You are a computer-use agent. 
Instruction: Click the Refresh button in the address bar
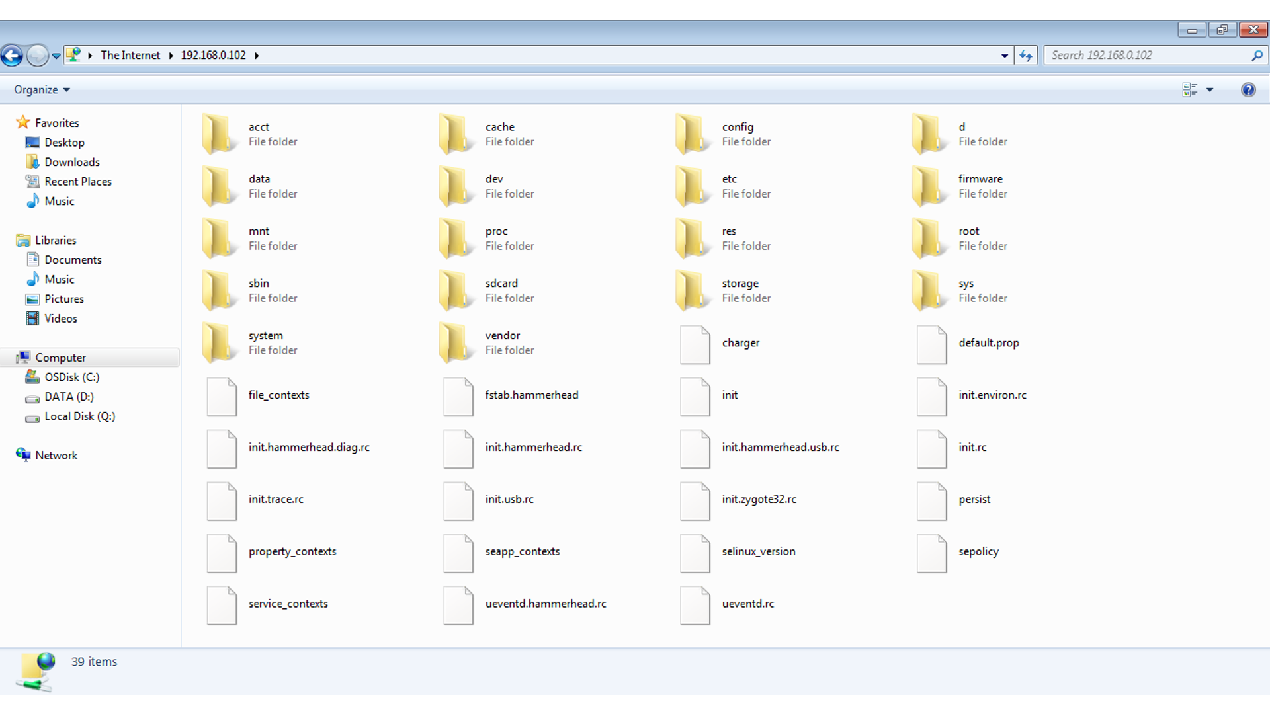(1026, 56)
